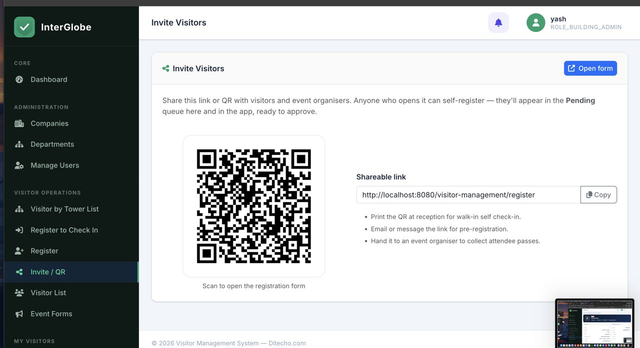The width and height of the screenshot is (640, 348).
Task: Click the 'Shareable link' label
Action: pos(381,177)
